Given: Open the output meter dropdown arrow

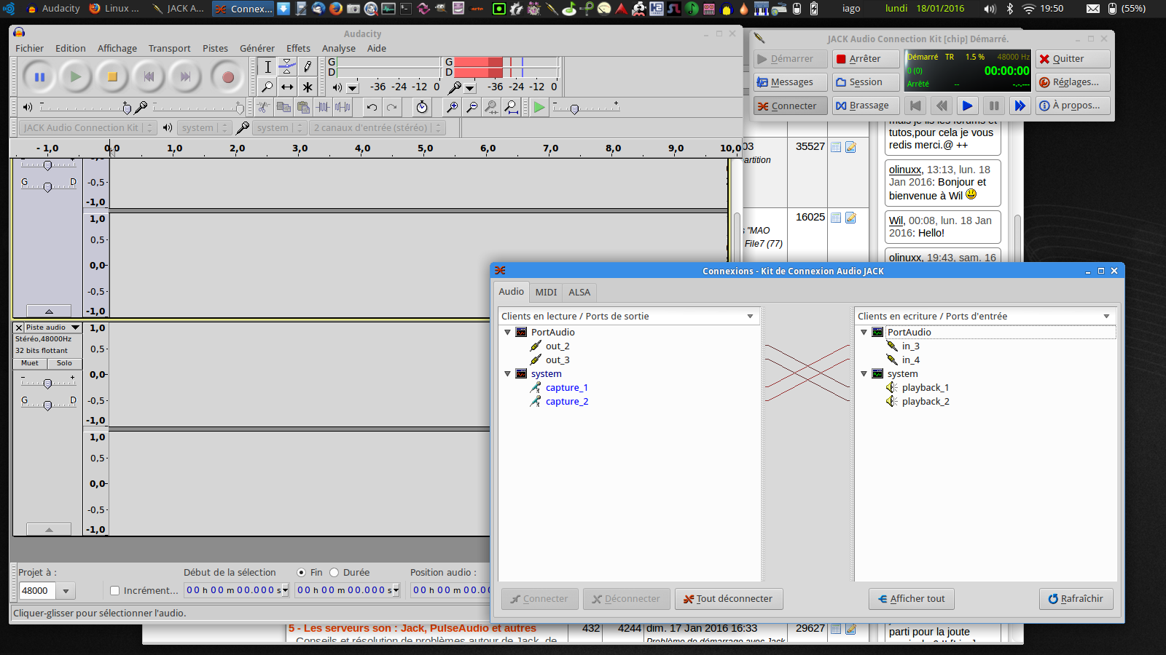Looking at the screenshot, I should click(x=353, y=87).
